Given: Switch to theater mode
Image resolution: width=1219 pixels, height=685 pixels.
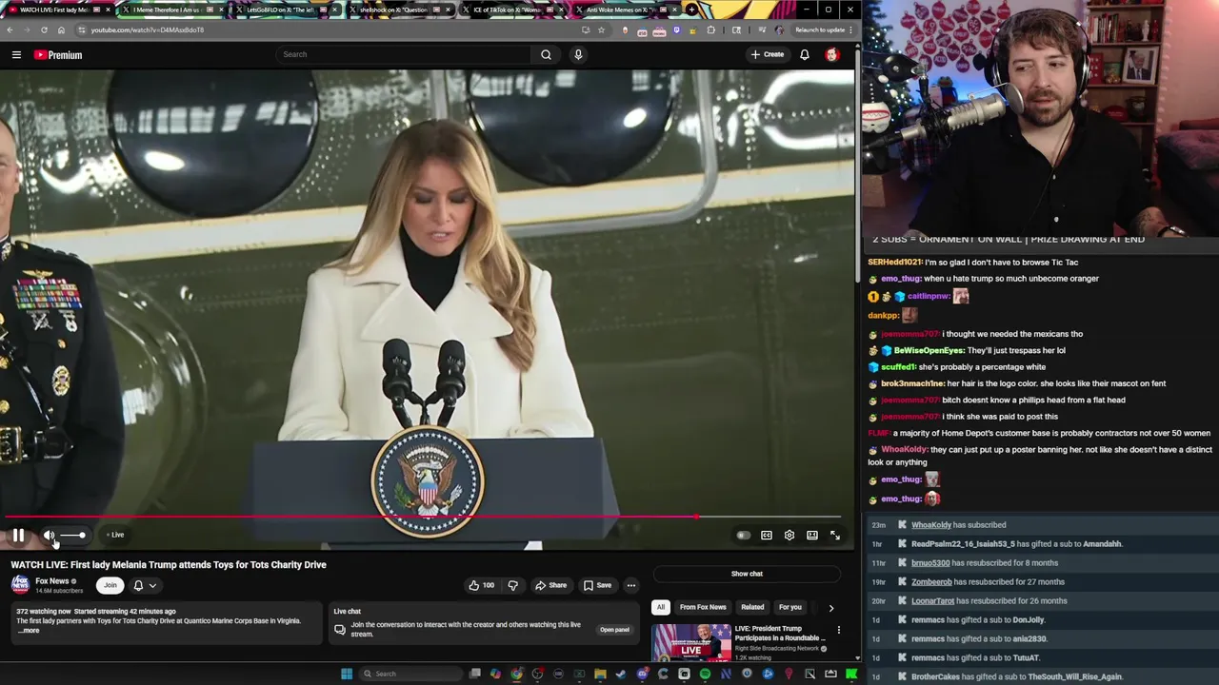Looking at the screenshot, I should [812, 536].
